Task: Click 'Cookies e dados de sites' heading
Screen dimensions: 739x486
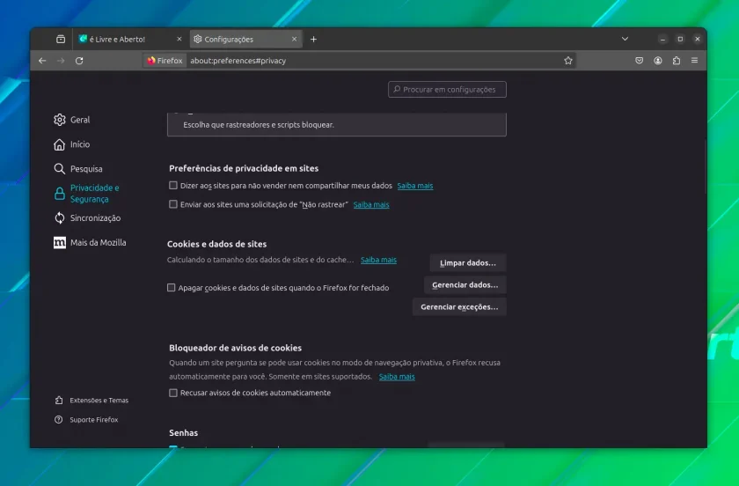Action: pyautogui.click(x=216, y=244)
